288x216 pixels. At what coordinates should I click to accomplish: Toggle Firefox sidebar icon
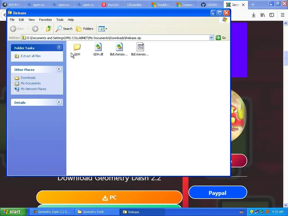(x=272, y=15)
